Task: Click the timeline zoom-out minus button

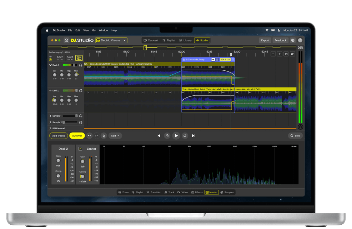Action: click(x=273, y=54)
